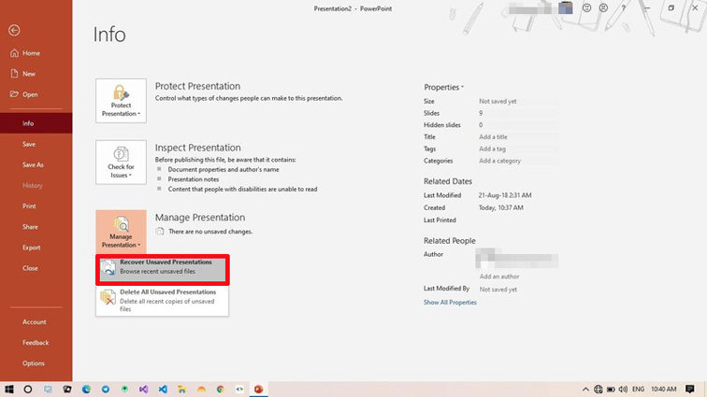Show hidden system tray icons chevron
Image resolution: width=707 pixels, height=397 pixels.
pos(585,389)
